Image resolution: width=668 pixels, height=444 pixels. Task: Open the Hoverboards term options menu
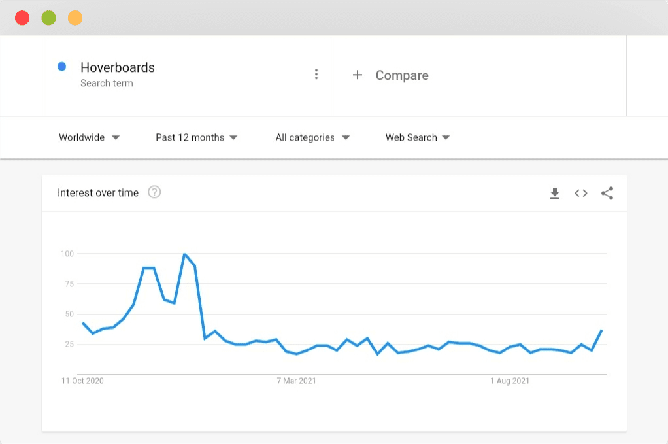coord(316,74)
